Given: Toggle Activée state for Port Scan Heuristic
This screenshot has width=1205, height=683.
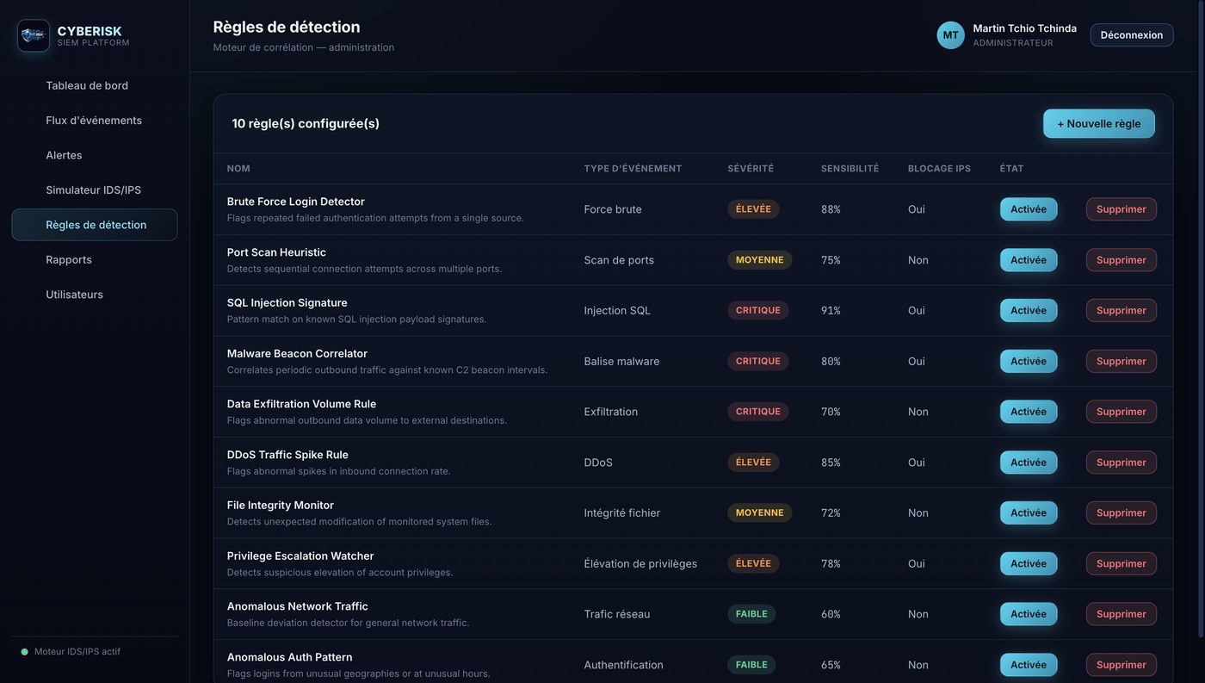Looking at the screenshot, I should 1029,260.
